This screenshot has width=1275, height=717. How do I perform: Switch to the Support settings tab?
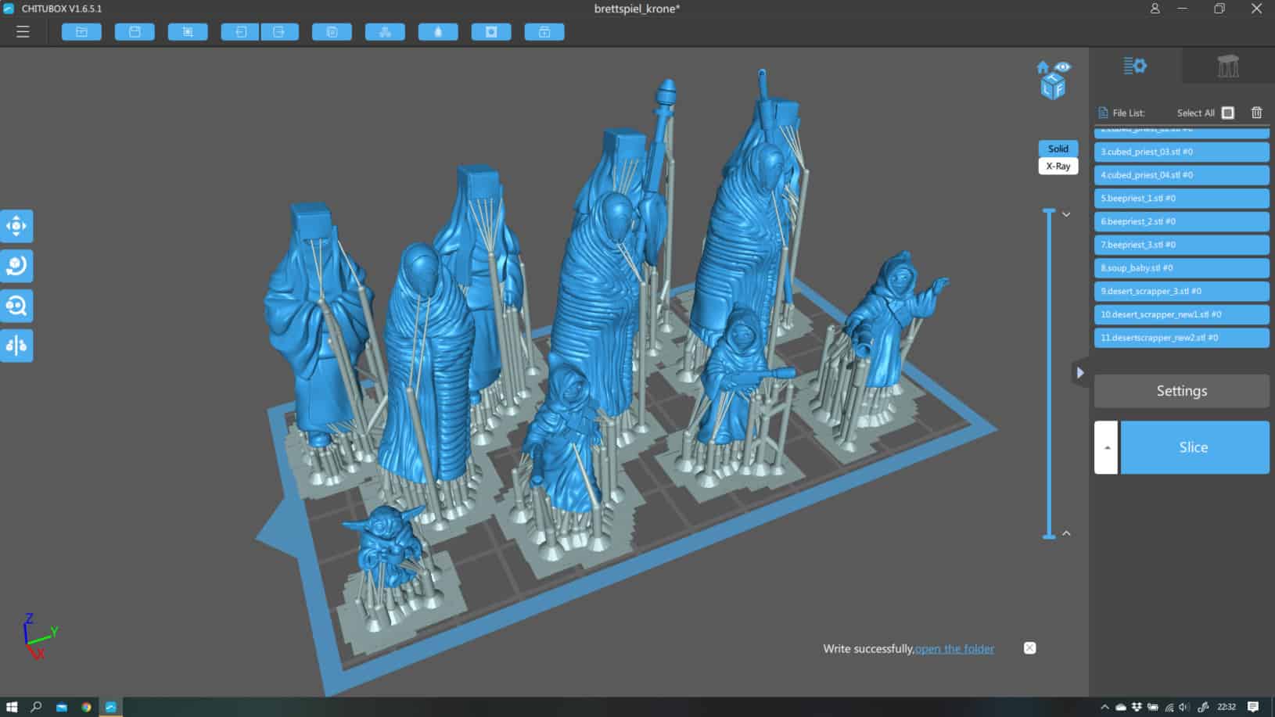pyautogui.click(x=1228, y=66)
